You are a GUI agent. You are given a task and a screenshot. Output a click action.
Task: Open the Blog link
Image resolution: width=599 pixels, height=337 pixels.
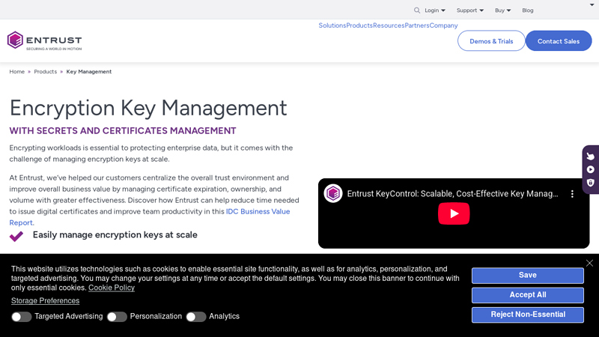528,10
